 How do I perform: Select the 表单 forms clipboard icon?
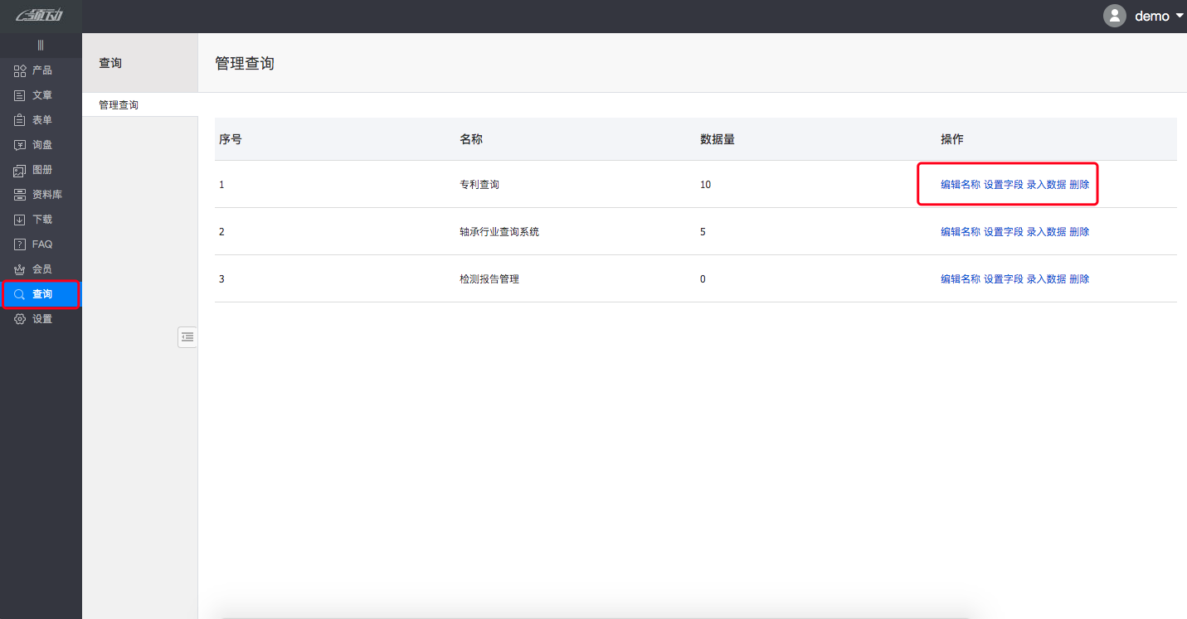[21, 120]
